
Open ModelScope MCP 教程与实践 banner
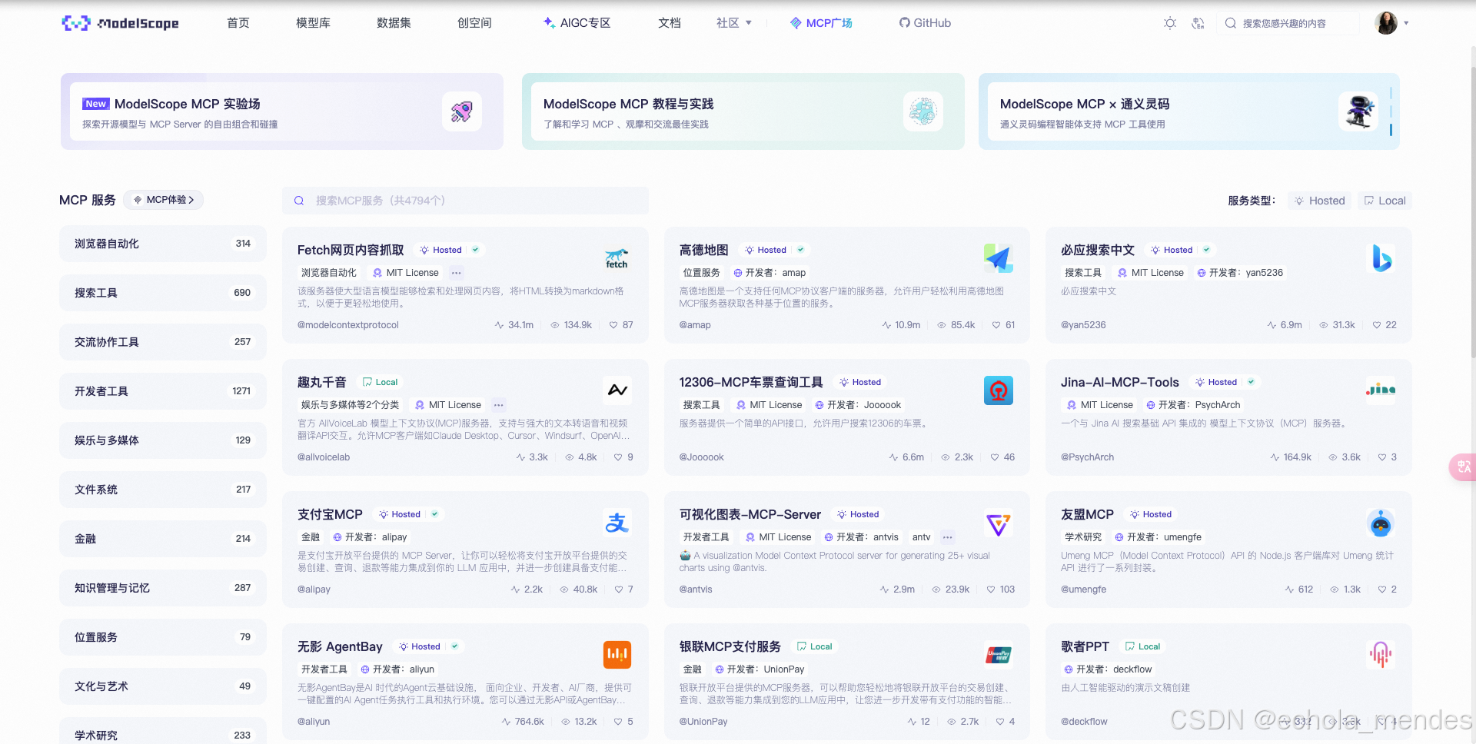click(743, 111)
